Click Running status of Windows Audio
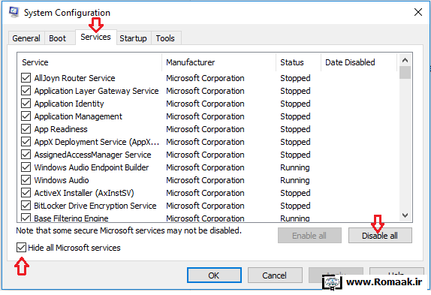The height and width of the screenshot is (295, 431). [x=295, y=180]
